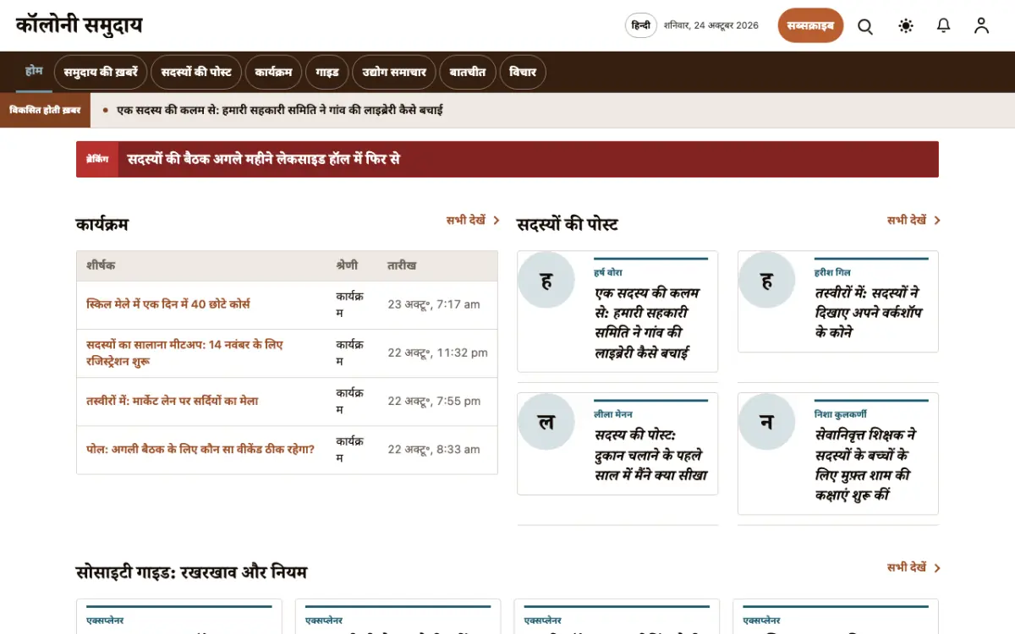This screenshot has width=1015, height=634.
Task: Click the श्रेणी column header
Action: [347, 265]
